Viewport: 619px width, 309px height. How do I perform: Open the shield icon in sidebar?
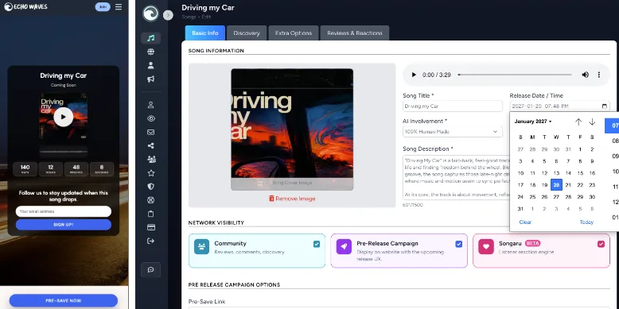coord(150,187)
